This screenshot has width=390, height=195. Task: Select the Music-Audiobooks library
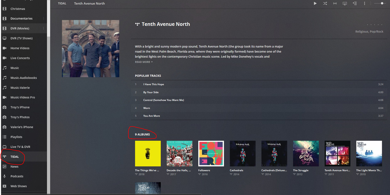click(24, 78)
